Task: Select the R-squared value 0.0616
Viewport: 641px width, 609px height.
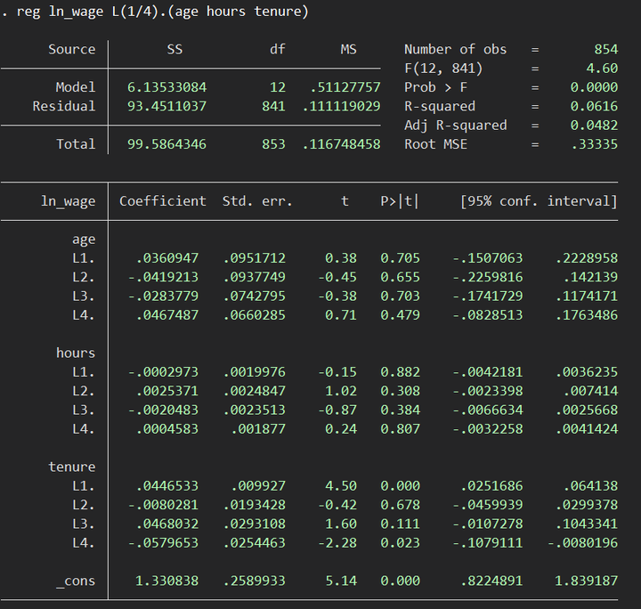Action: click(x=594, y=106)
